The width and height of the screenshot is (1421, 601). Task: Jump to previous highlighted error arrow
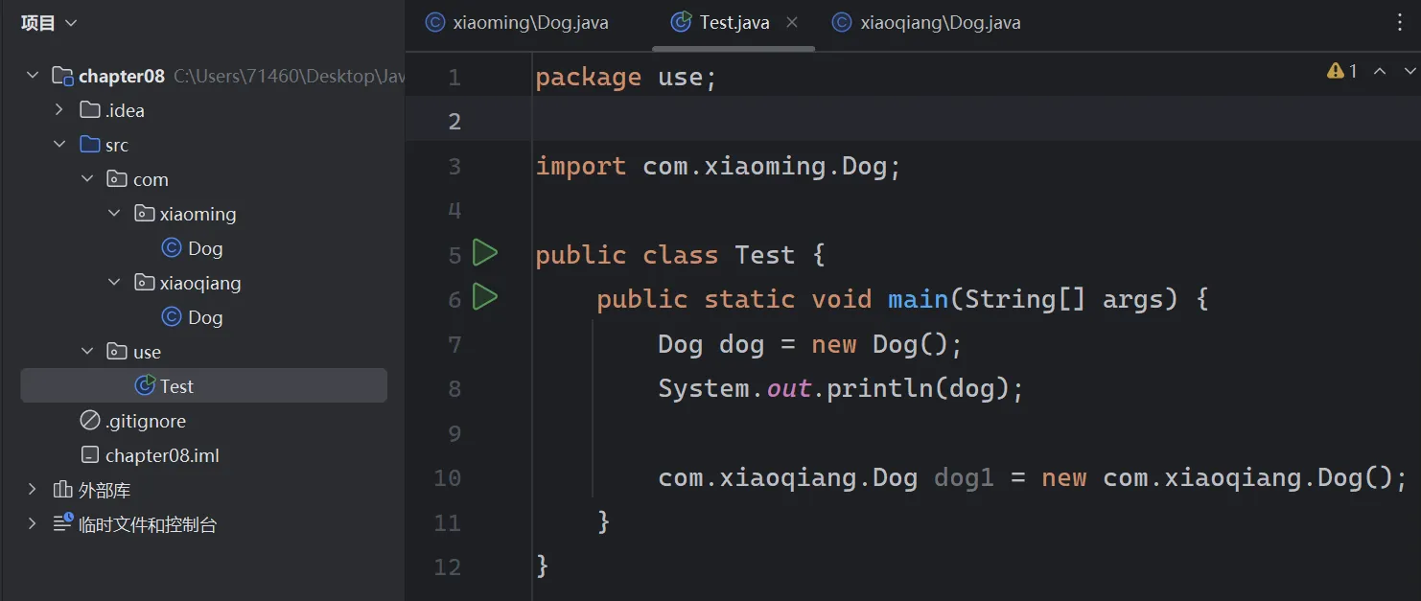click(1380, 71)
